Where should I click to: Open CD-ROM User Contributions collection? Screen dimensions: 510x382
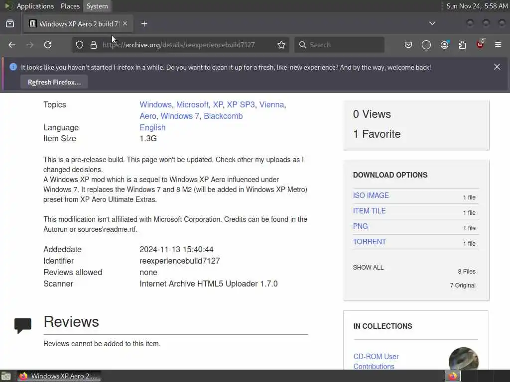tap(376, 361)
